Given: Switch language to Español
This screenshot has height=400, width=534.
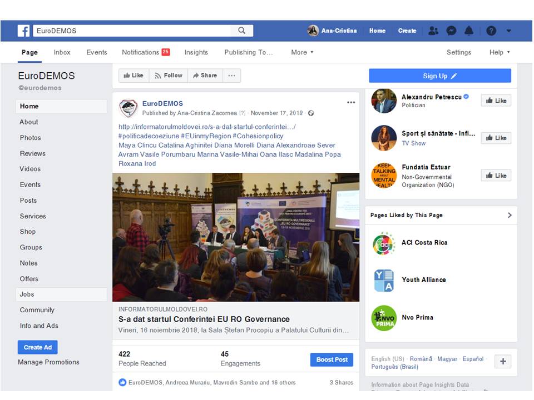Looking at the screenshot, I should [x=473, y=359].
